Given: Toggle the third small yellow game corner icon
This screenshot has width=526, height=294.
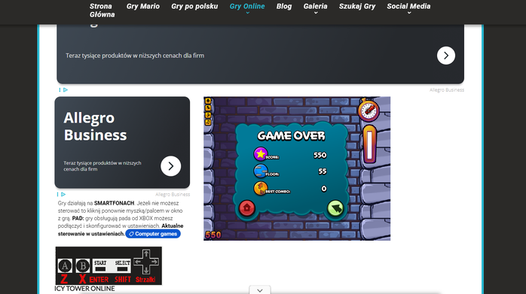Looking at the screenshot, I should click(x=208, y=115).
